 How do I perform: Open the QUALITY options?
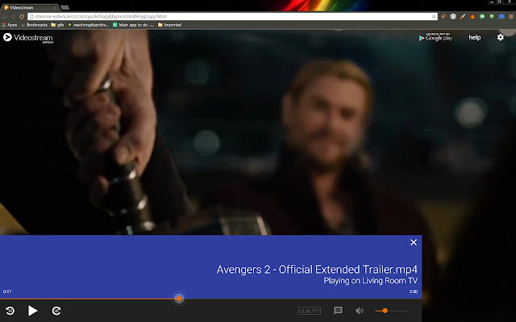pyautogui.click(x=310, y=311)
